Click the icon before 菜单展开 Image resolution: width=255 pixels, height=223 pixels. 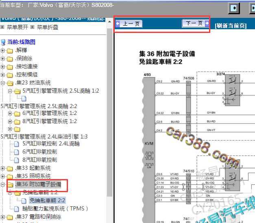click(x=2, y=27)
